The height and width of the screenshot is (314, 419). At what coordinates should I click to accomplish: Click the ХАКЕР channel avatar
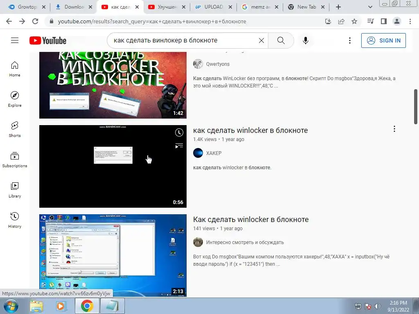point(198,153)
